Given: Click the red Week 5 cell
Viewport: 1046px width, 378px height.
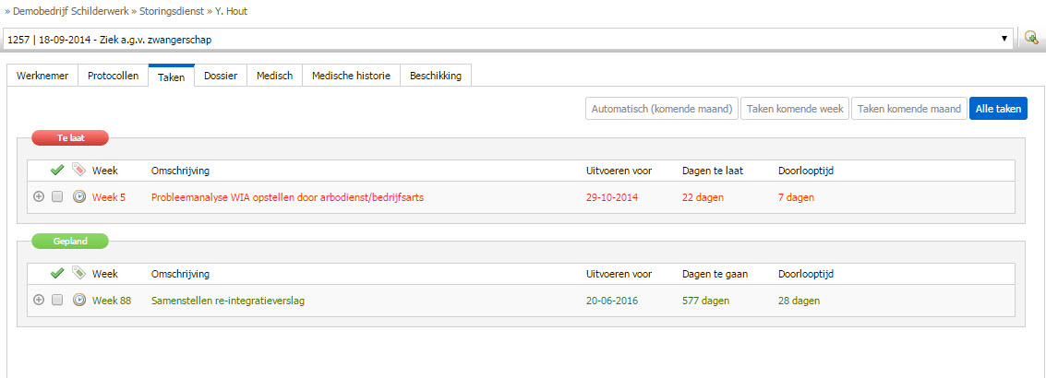Looking at the screenshot, I should click(x=109, y=197).
